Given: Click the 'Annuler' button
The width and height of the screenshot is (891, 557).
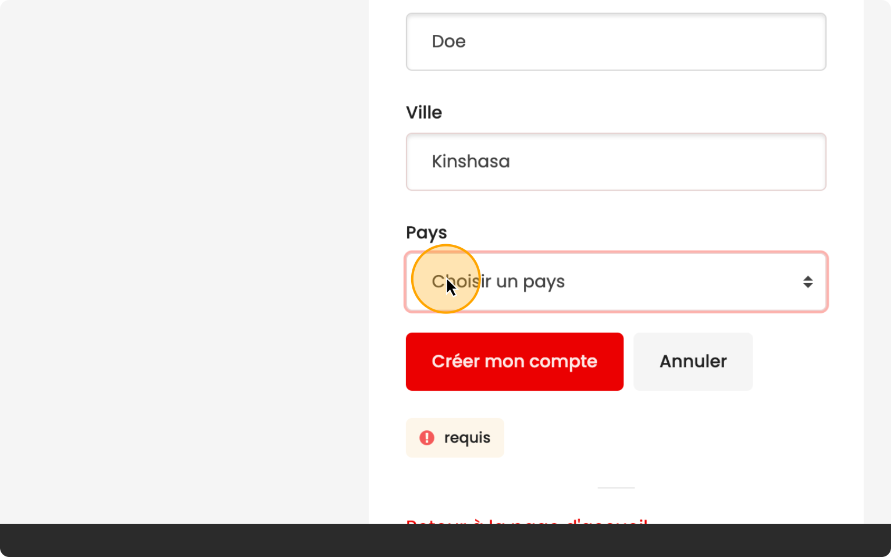Looking at the screenshot, I should pyautogui.click(x=693, y=362).
